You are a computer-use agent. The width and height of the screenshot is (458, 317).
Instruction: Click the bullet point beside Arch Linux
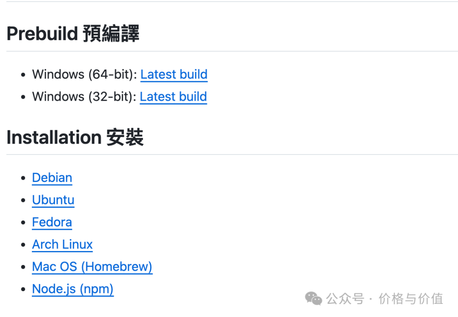point(23,245)
